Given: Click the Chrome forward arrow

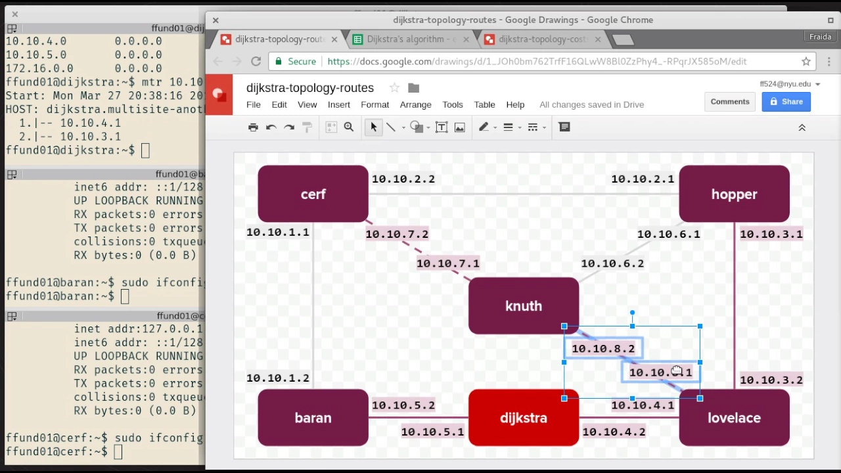Looking at the screenshot, I should (237, 61).
